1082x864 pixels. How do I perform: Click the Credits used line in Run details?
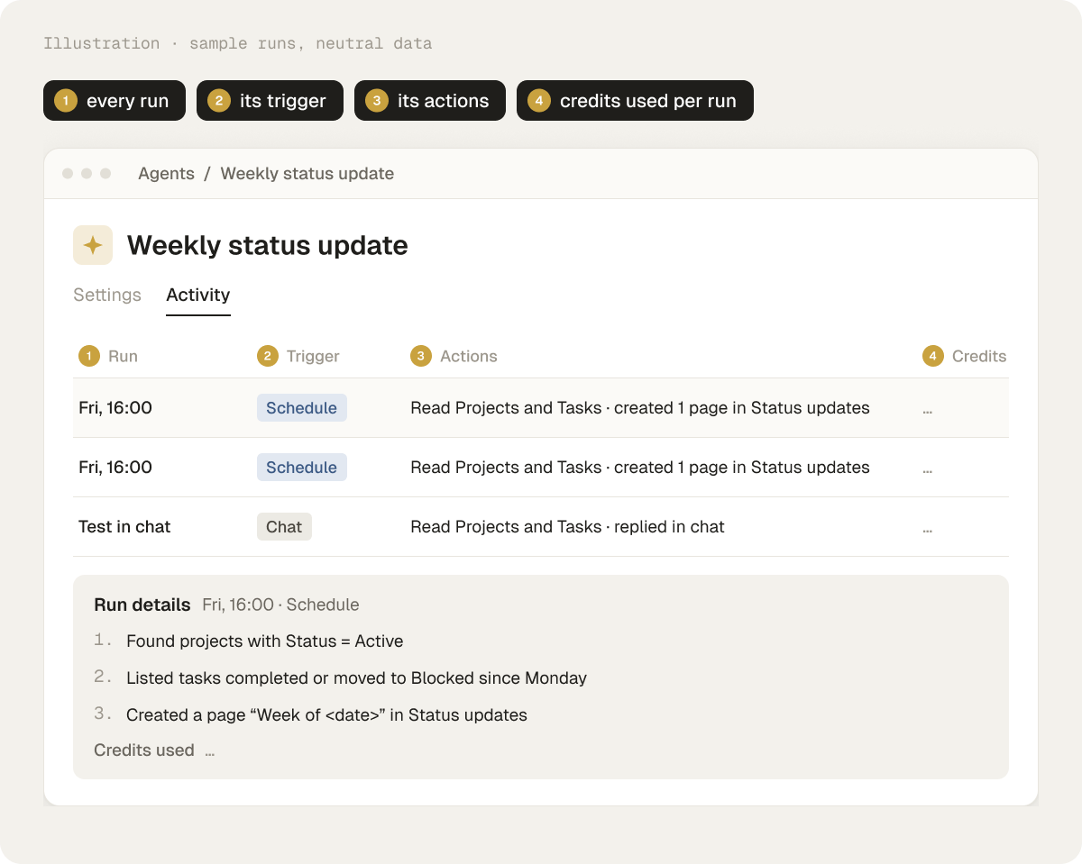(x=154, y=750)
